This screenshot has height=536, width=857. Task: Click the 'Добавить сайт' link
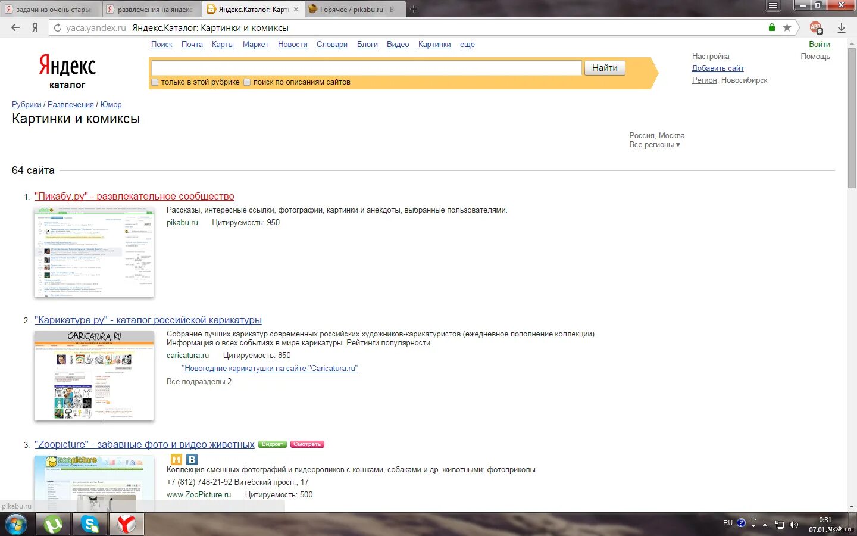click(718, 68)
